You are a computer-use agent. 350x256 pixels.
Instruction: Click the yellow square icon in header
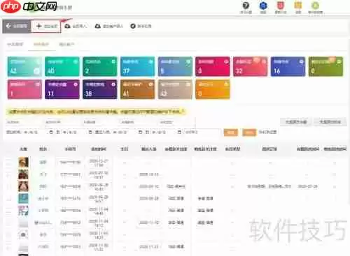tap(298, 6)
